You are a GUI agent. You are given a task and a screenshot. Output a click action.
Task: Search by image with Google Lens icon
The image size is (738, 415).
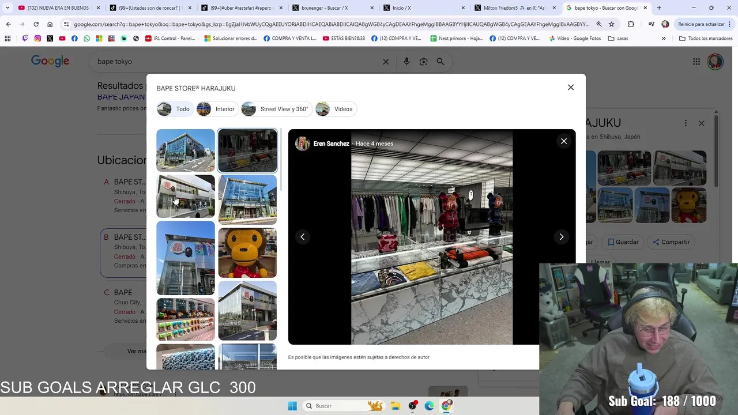424,62
